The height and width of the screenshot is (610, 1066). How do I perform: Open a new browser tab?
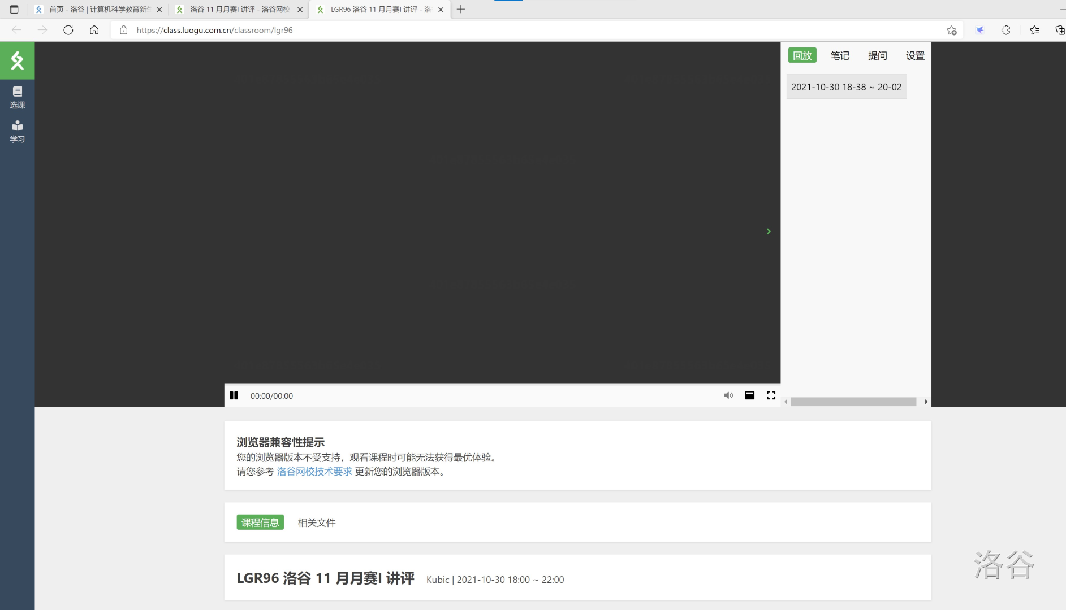461,9
